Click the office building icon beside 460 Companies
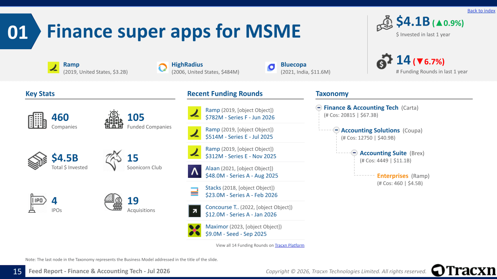The image size is (497, 279). (x=37, y=121)
